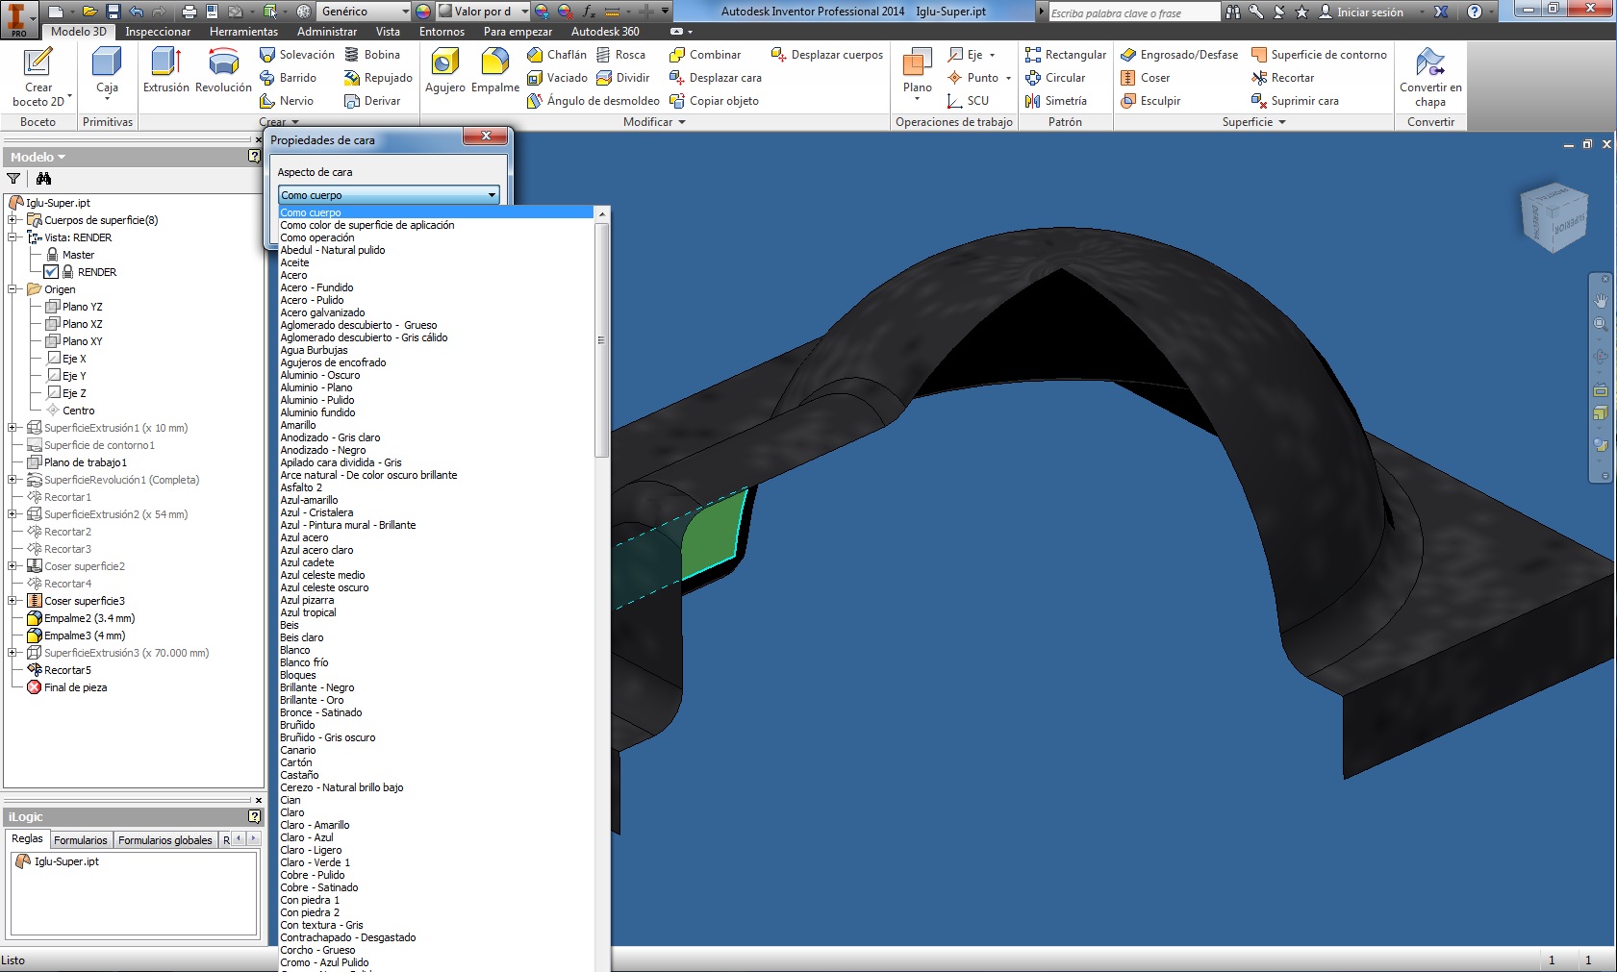Click the keyword search input field
This screenshot has width=1617, height=972.
coord(1133,12)
